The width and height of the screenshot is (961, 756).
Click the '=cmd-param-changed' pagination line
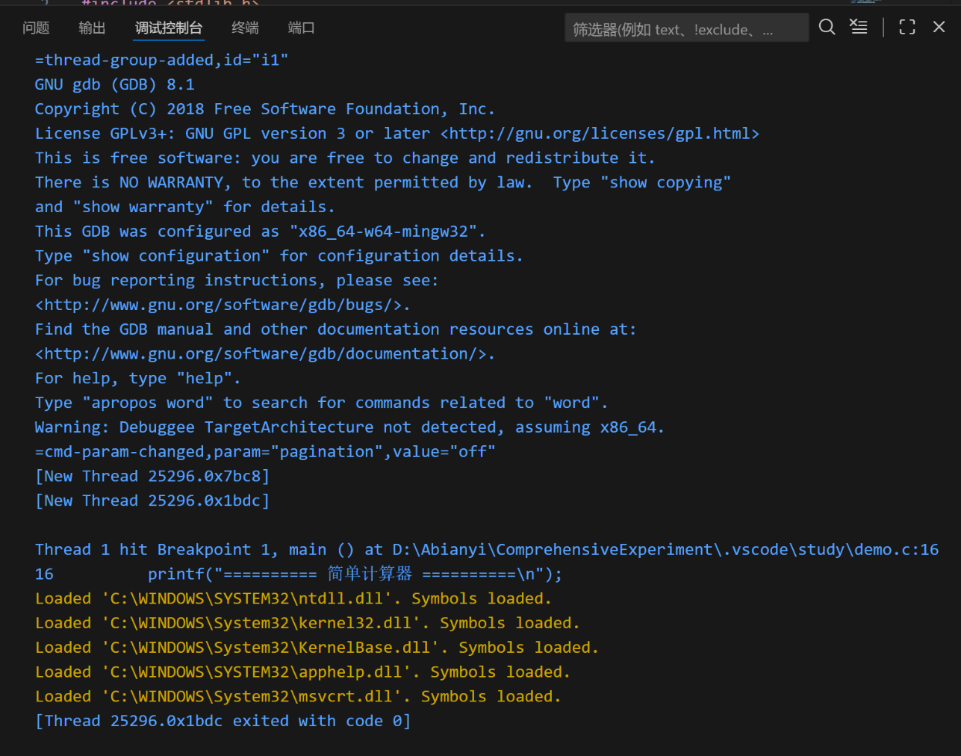265,452
